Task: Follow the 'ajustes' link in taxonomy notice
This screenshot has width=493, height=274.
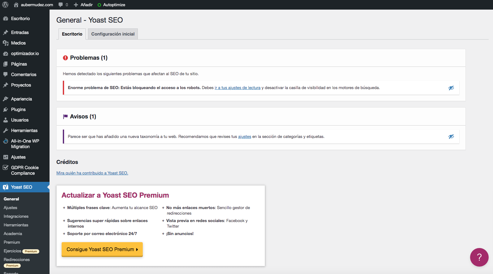Action: pos(245,137)
